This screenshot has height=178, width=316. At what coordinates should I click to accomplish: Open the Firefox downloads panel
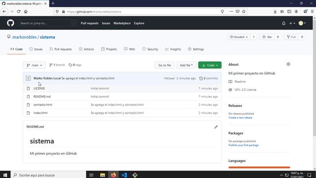[x=275, y=11]
